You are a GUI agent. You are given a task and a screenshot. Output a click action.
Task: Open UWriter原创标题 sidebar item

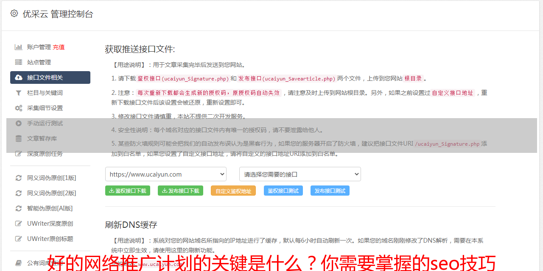click(50, 239)
